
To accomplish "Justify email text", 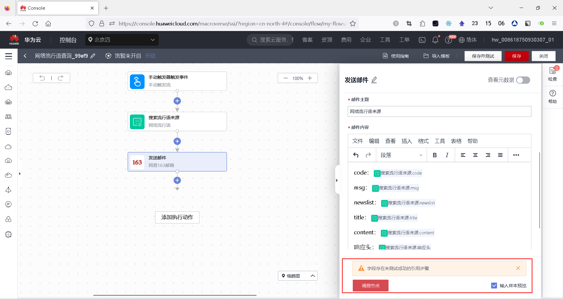I will pos(500,155).
